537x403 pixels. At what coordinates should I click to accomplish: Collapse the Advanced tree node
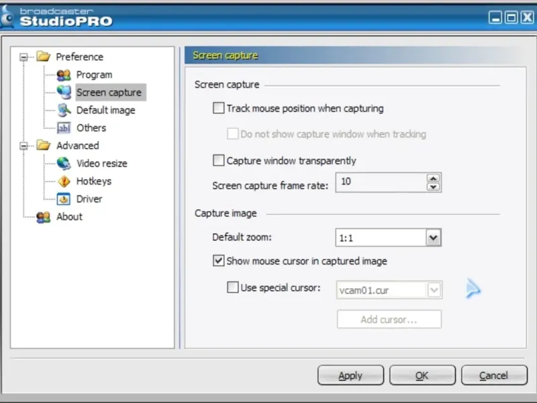tap(23, 146)
